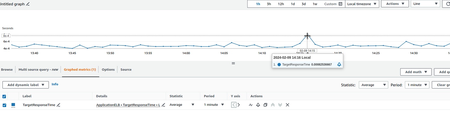Click the TargetResponseTime label text
The image size is (450, 115).
(x=39, y=105)
